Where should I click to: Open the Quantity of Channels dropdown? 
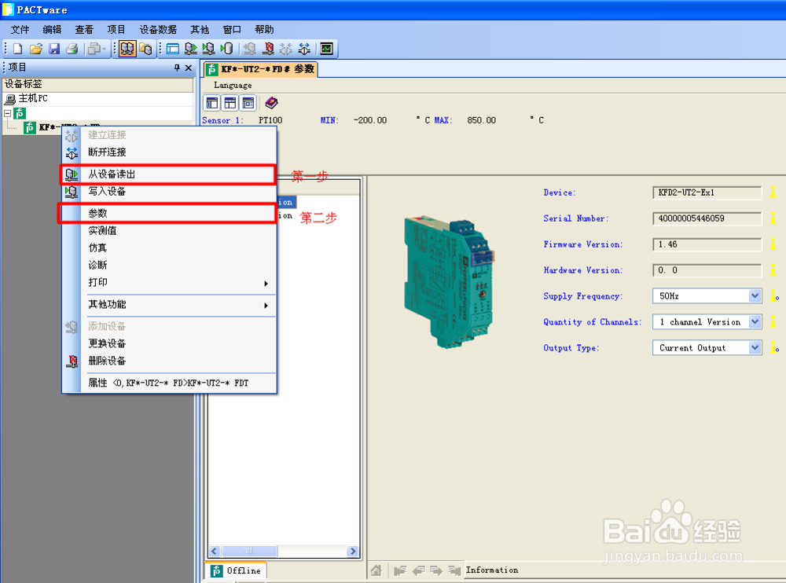click(x=755, y=321)
